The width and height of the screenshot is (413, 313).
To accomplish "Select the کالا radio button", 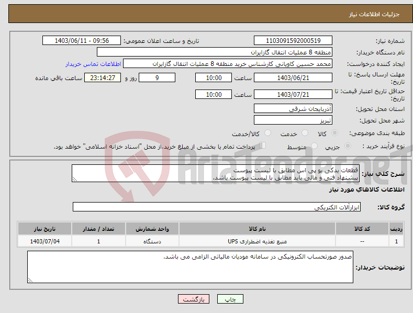I will (334, 133).
